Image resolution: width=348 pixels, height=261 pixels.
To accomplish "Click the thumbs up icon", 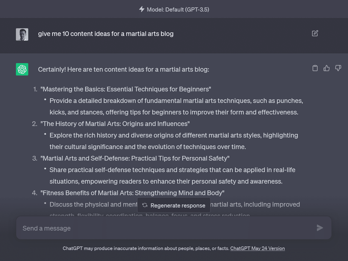I will (326, 68).
